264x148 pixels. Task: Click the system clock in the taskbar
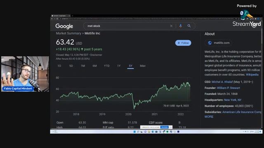(x=257, y=132)
